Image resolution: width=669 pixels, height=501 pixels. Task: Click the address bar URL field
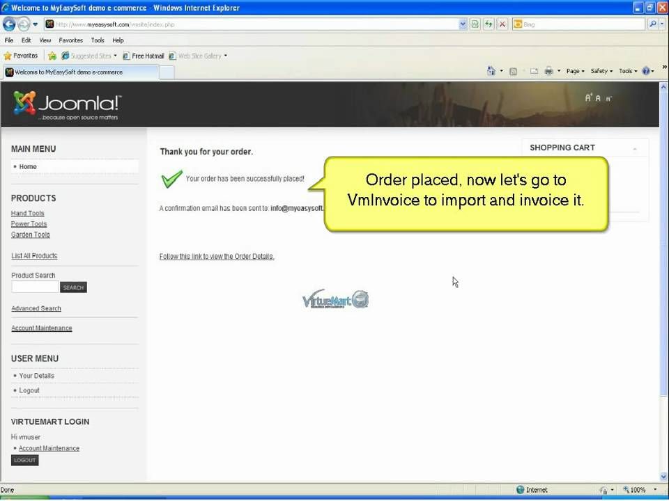[x=251, y=24]
